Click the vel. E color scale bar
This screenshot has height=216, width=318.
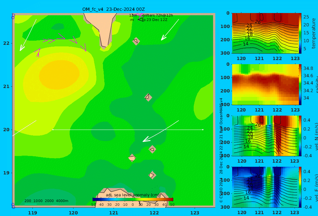coord(300,187)
